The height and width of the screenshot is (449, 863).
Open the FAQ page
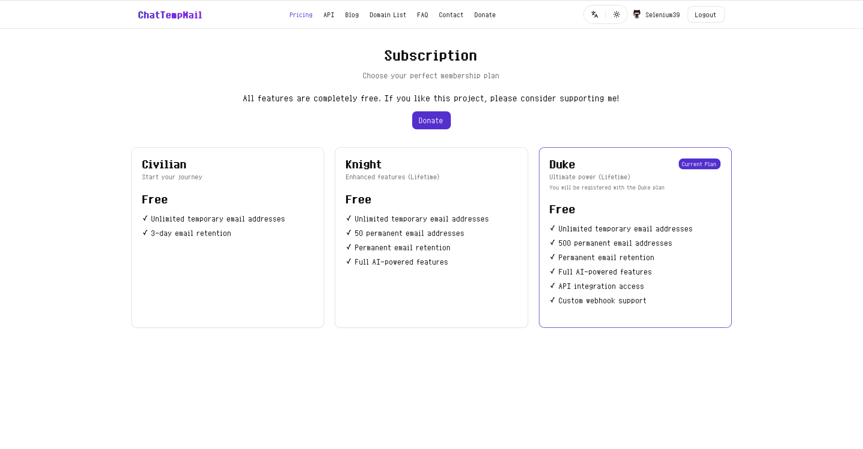(x=422, y=15)
